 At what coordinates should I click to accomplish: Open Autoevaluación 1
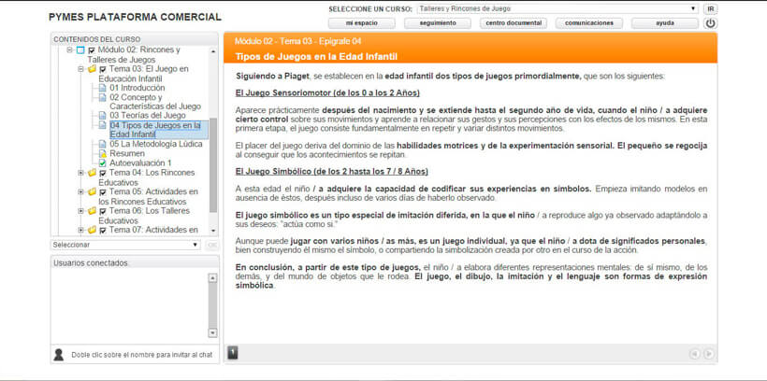click(140, 162)
